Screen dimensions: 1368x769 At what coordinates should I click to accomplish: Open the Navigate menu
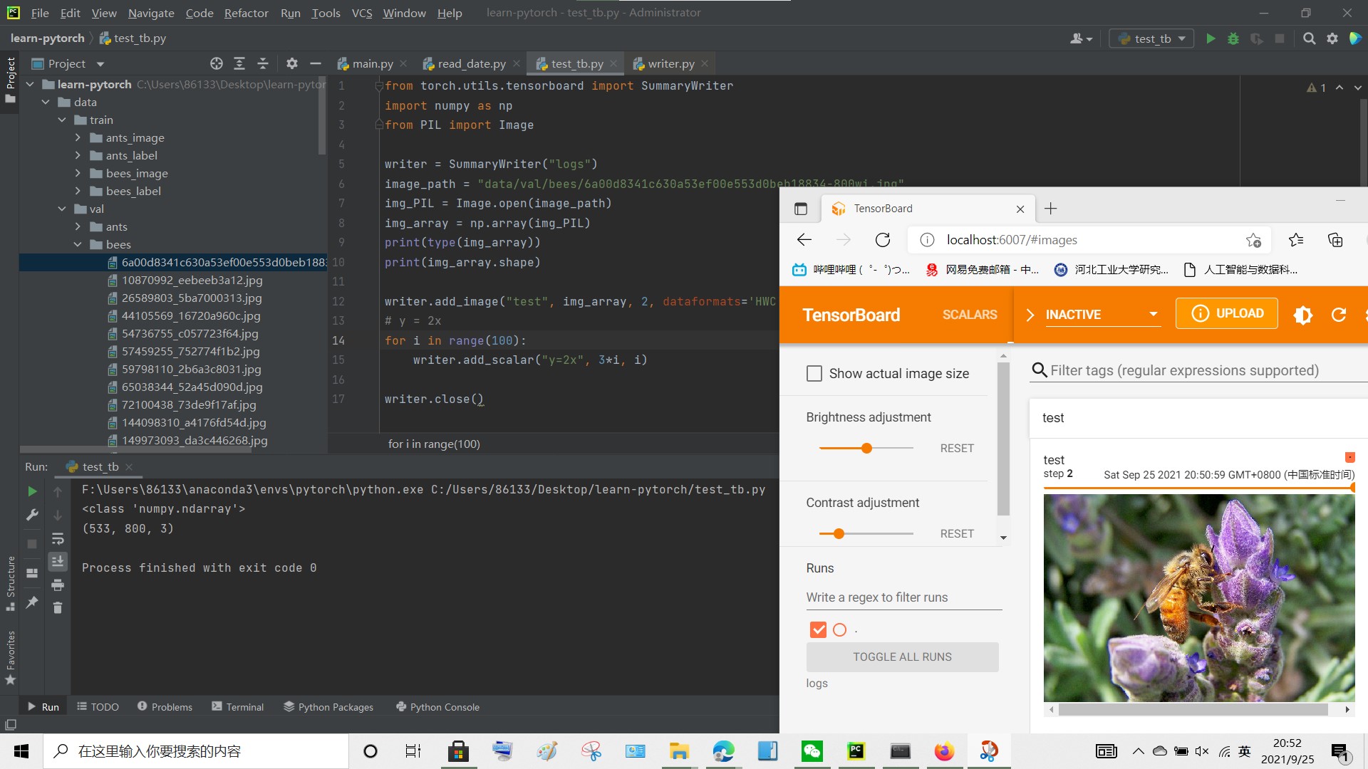tap(151, 13)
